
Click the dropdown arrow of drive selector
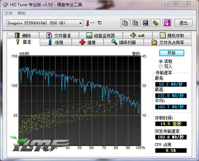(80, 23)
